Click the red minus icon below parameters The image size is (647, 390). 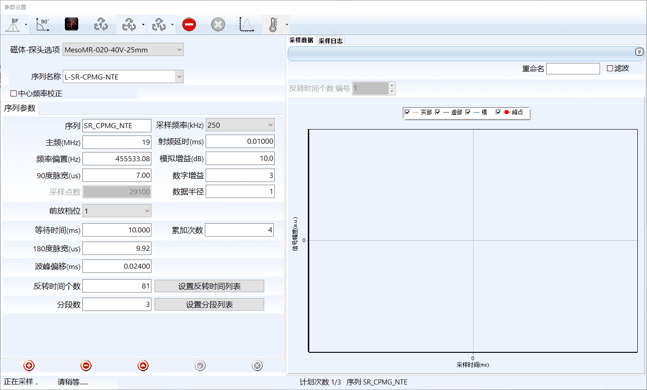(86, 366)
